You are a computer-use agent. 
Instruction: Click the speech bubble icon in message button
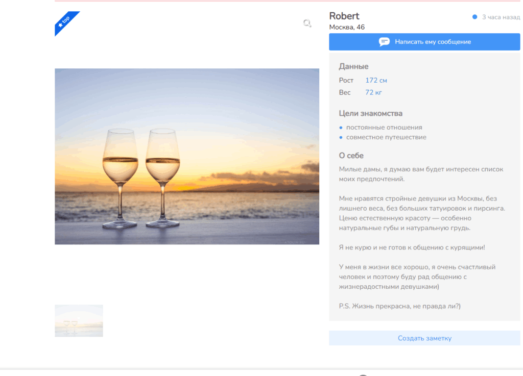point(384,42)
